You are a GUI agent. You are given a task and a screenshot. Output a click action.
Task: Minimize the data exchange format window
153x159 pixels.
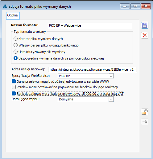[125, 6]
